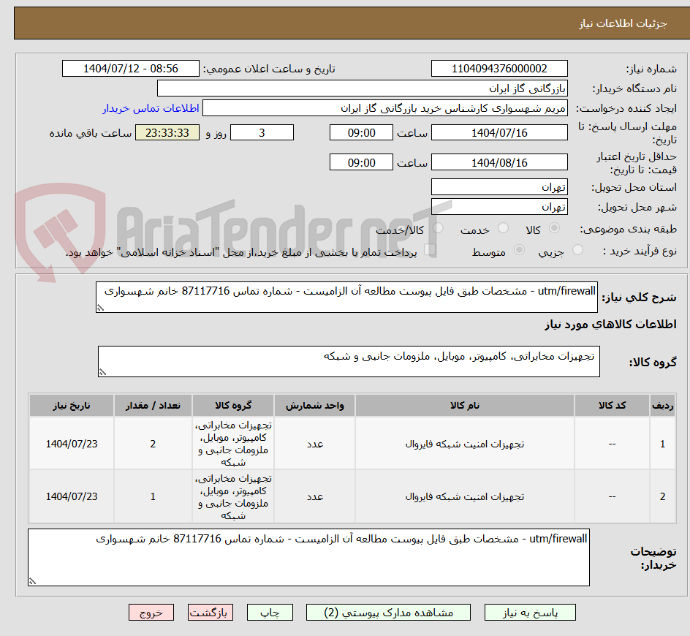
Task: Choose متوسط as نوع فرآیند خرید
Action: pos(519,249)
